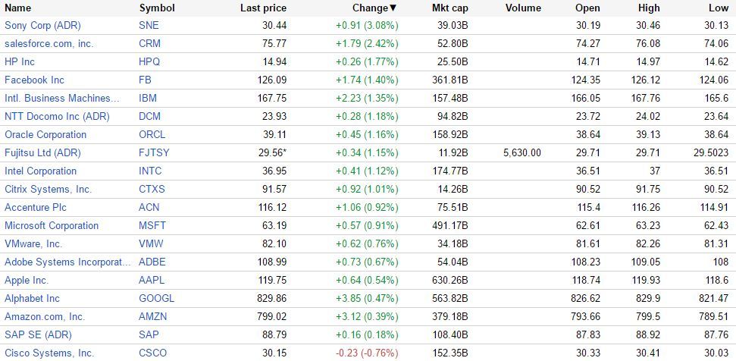This screenshot has width=736, height=361.
Task: Sort by the Symbol column header
Action: point(157,8)
